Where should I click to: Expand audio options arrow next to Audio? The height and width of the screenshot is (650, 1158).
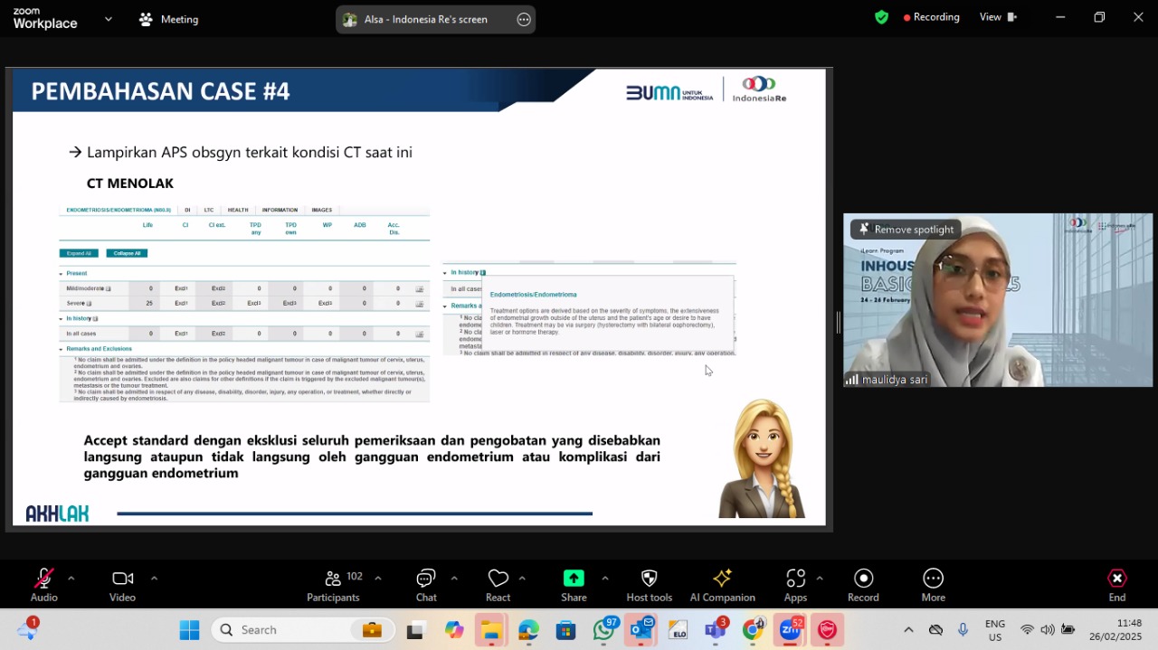[71, 579]
